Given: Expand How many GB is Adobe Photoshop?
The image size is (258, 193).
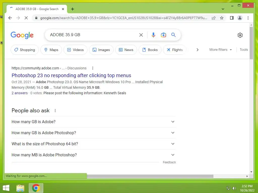Looking at the screenshot, I should pyautogui.click(x=93, y=133).
